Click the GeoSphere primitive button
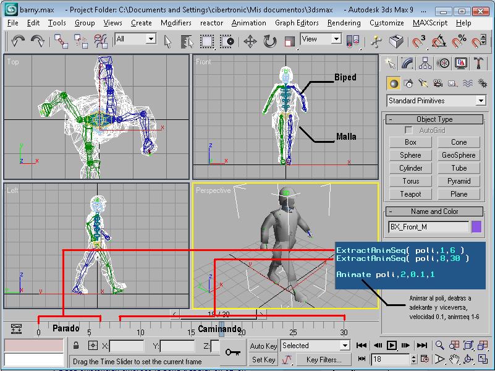The width and height of the screenshot is (495, 371). click(x=459, y=155)
